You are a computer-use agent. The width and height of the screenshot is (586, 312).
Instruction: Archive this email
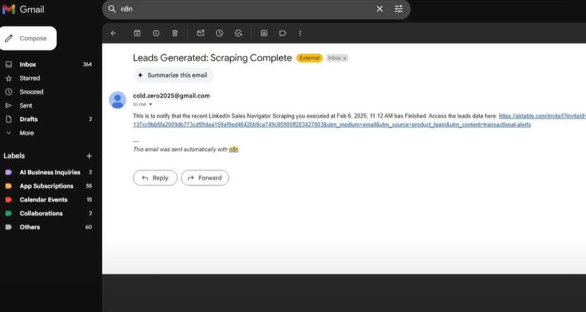(137, 33)
